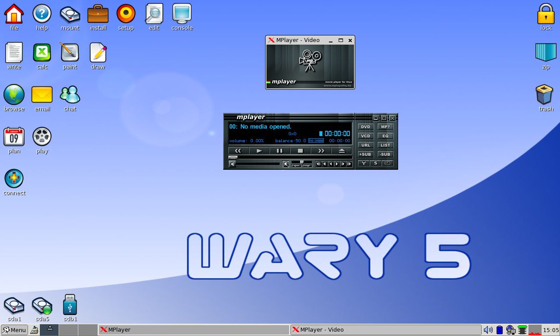Image resolution: width=560 pixels, height=336 pixels.
Task: Open the plan calendar icon
Action: [x=14, y=140]
